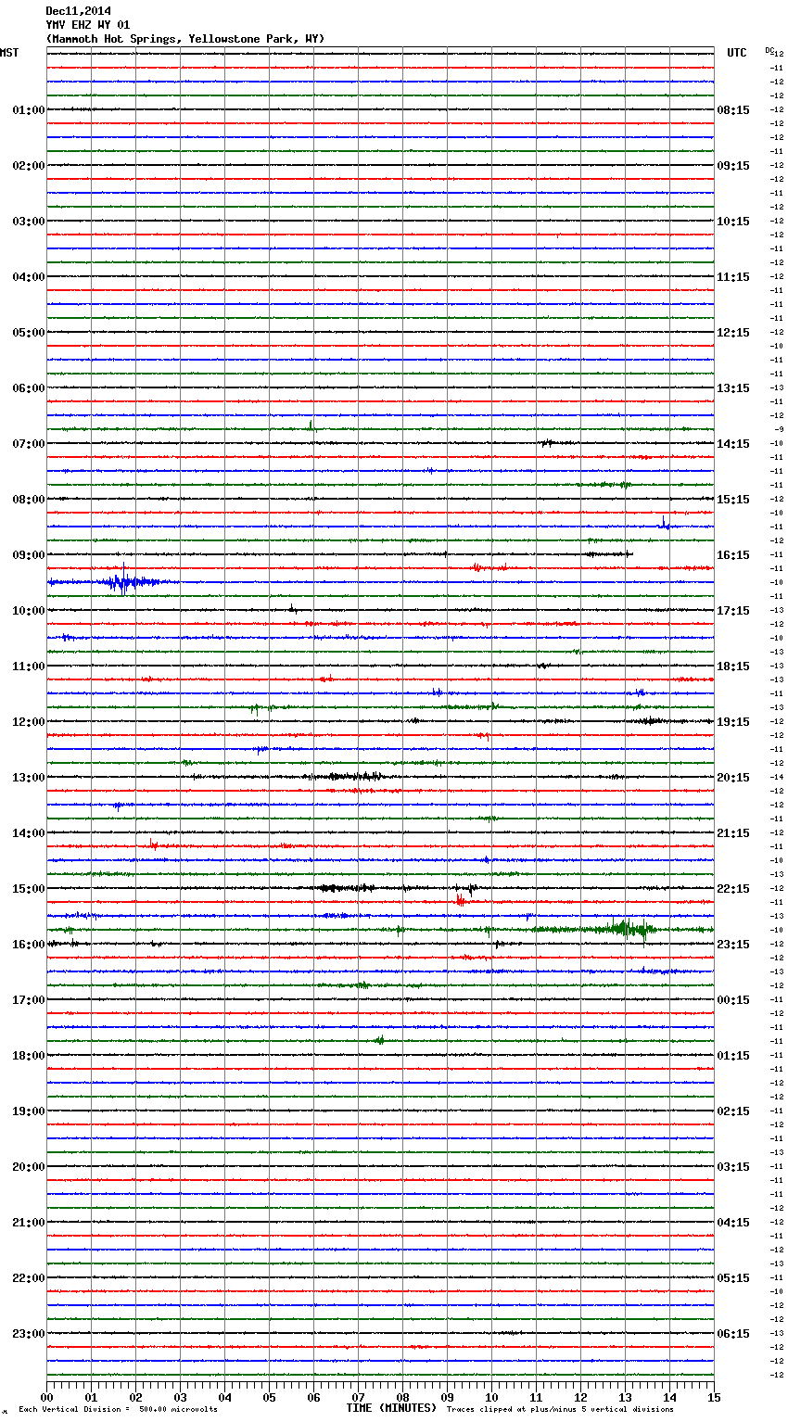This screenshot has height=1422, width=788.
Task: Select the 05:15 UTC time label
Action: click(733, 1278)
